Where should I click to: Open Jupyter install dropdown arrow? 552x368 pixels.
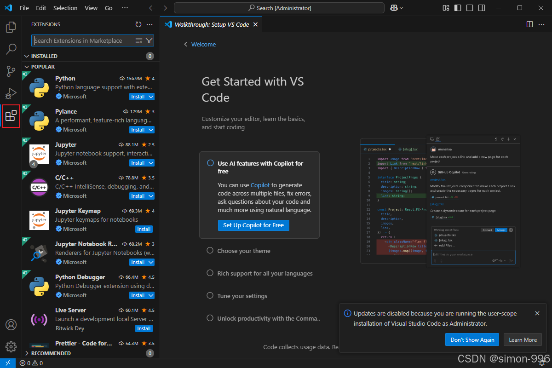pos(151,163)
